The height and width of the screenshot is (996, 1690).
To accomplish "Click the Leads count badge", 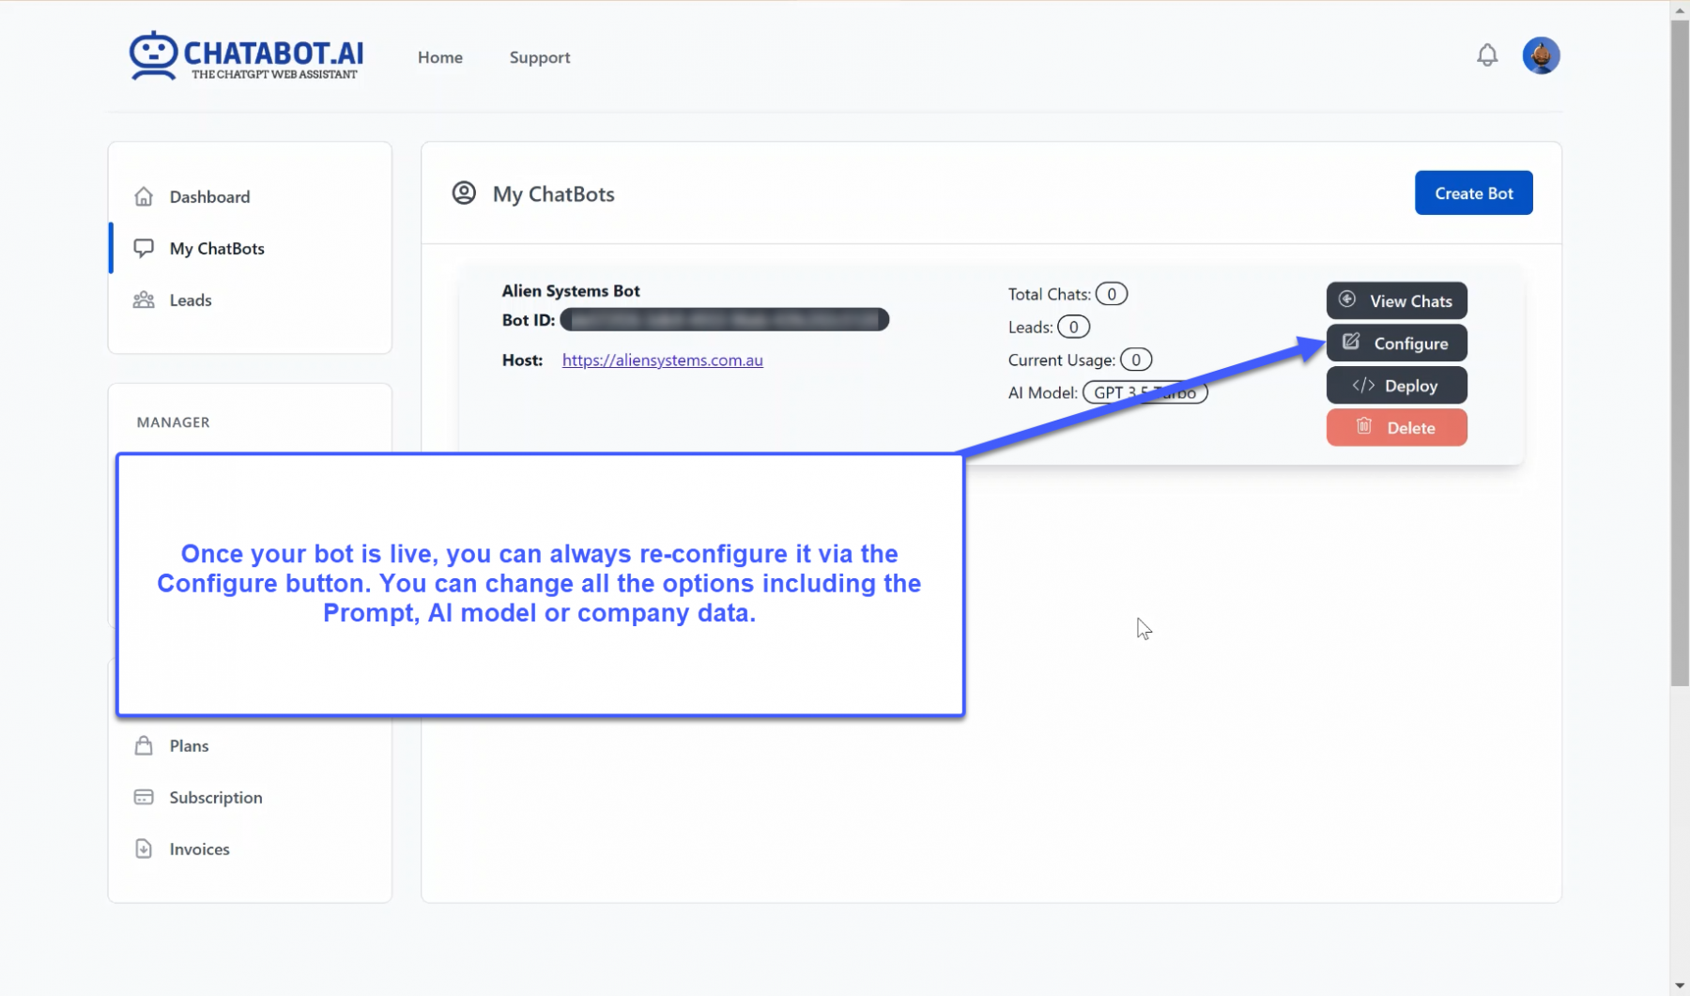I will pos(1073,327).
